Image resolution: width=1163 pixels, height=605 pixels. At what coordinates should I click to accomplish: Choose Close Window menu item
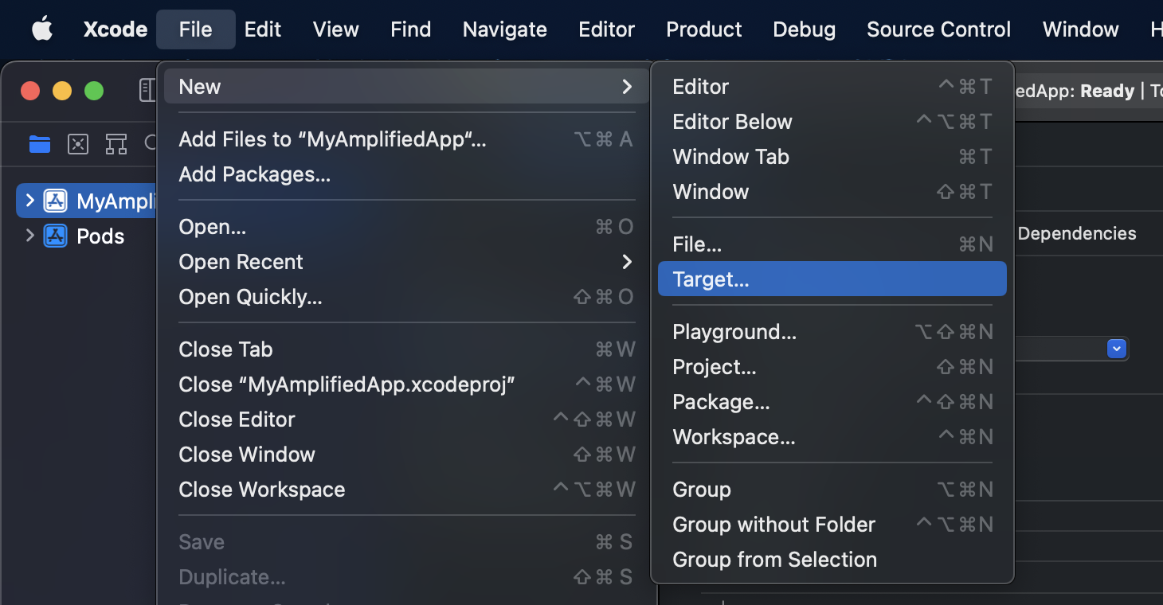405,455
